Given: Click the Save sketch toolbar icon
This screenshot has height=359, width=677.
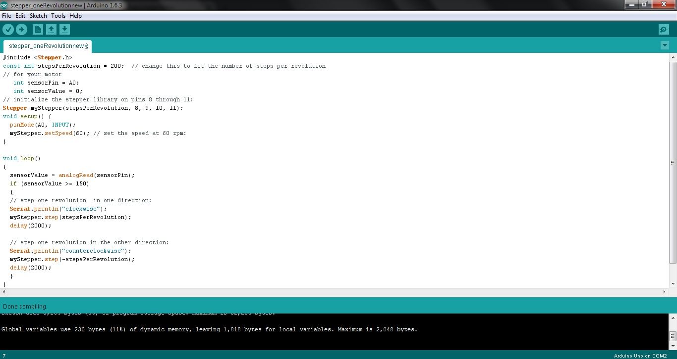Looking at the screenshot, I should click(64, 29).
